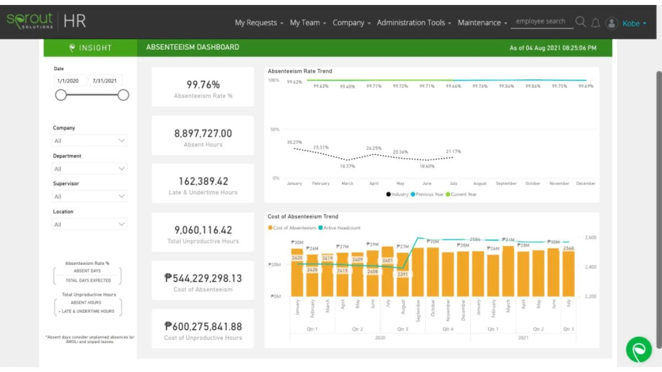
Task: Click the employee search field
Action: pyautogui.click(x=540, y=21)
